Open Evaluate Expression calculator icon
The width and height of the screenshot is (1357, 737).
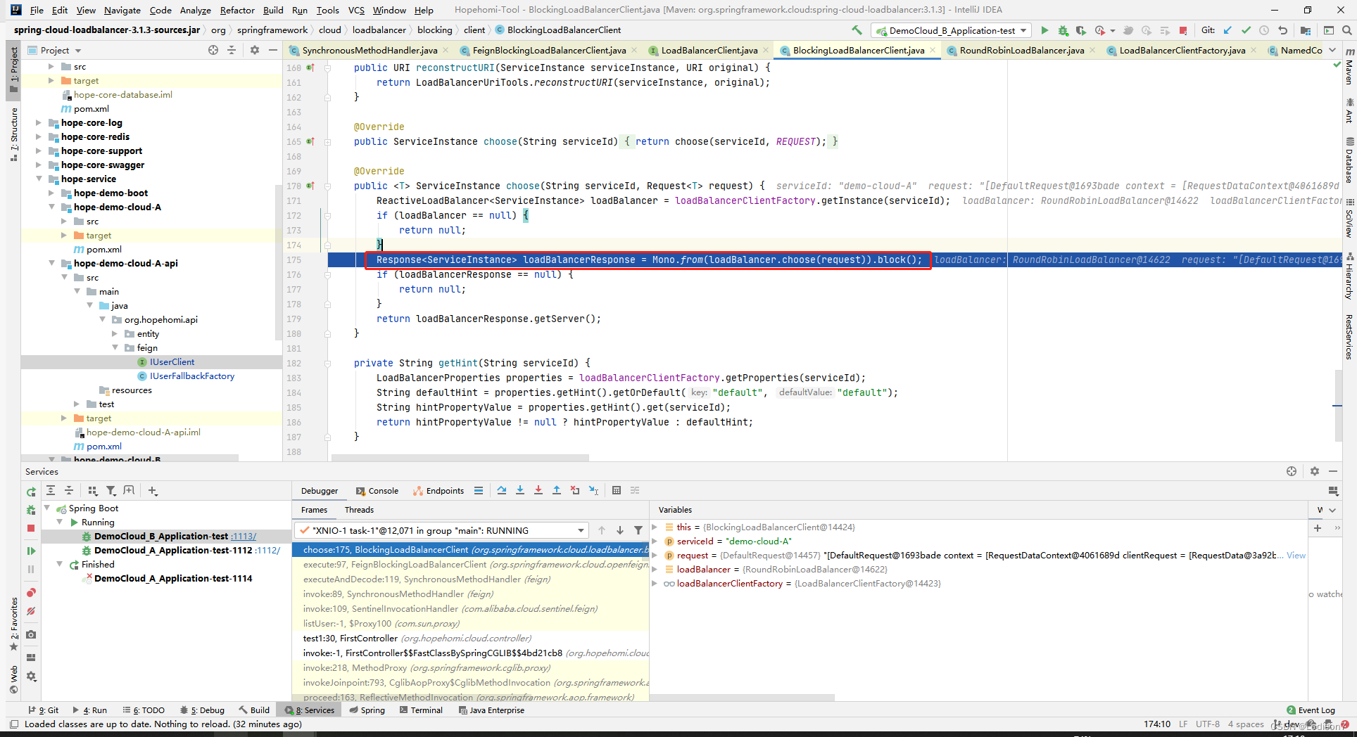click(x=617, y=490)
